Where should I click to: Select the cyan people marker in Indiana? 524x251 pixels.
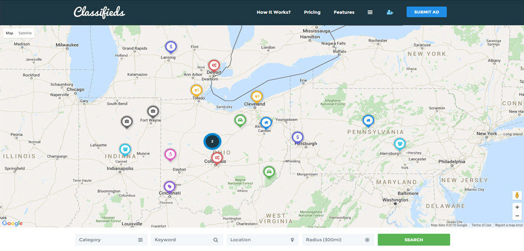125,149
